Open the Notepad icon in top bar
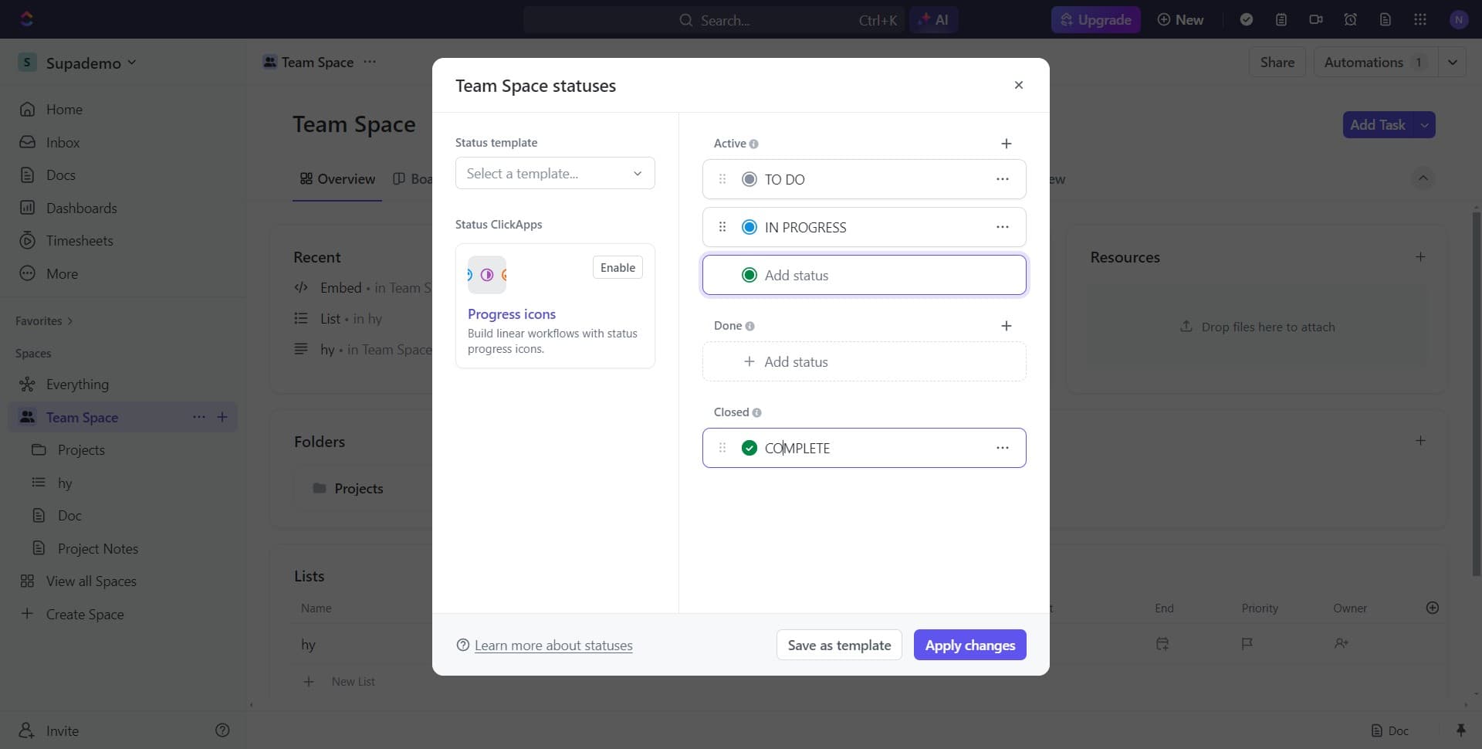The image size is (1482, 749). pyautogui.click(x=1281, y=19)
